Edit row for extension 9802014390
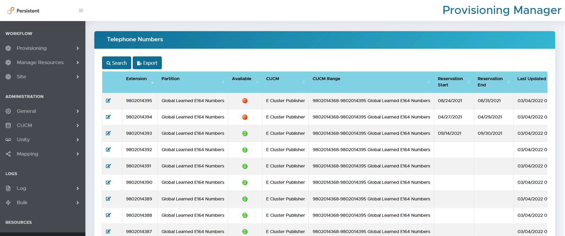The height and width of the screenshot is (236, 565). pyautogui.click(x=108, y=182)
